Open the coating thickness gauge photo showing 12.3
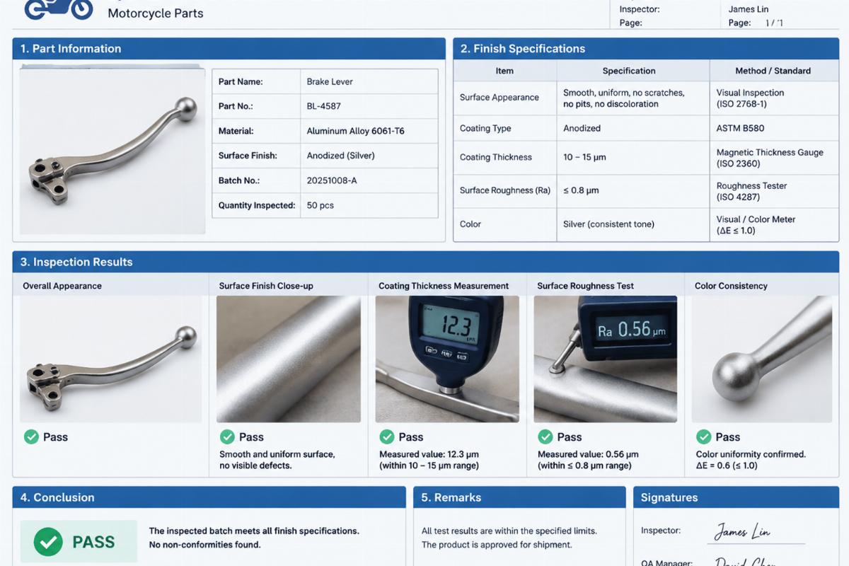This screenshot has width=849, height=566. [x=447, y=359]
